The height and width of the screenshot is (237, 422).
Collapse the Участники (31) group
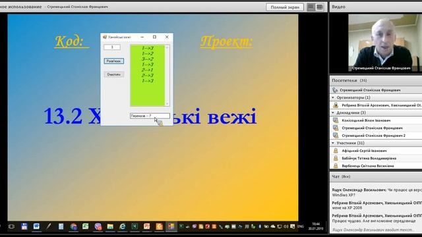click(333, 143)
